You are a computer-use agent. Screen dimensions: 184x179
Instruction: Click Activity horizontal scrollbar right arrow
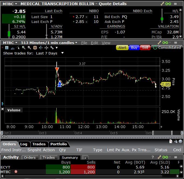(x=178, y=176)
